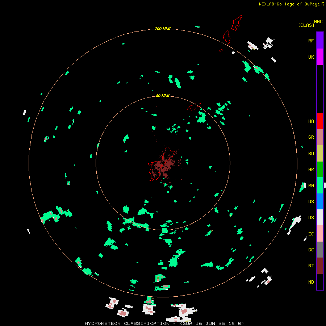Screen dimensions: 326x326
Task: Click the WS legend label
Action: [x=311, y=201]
